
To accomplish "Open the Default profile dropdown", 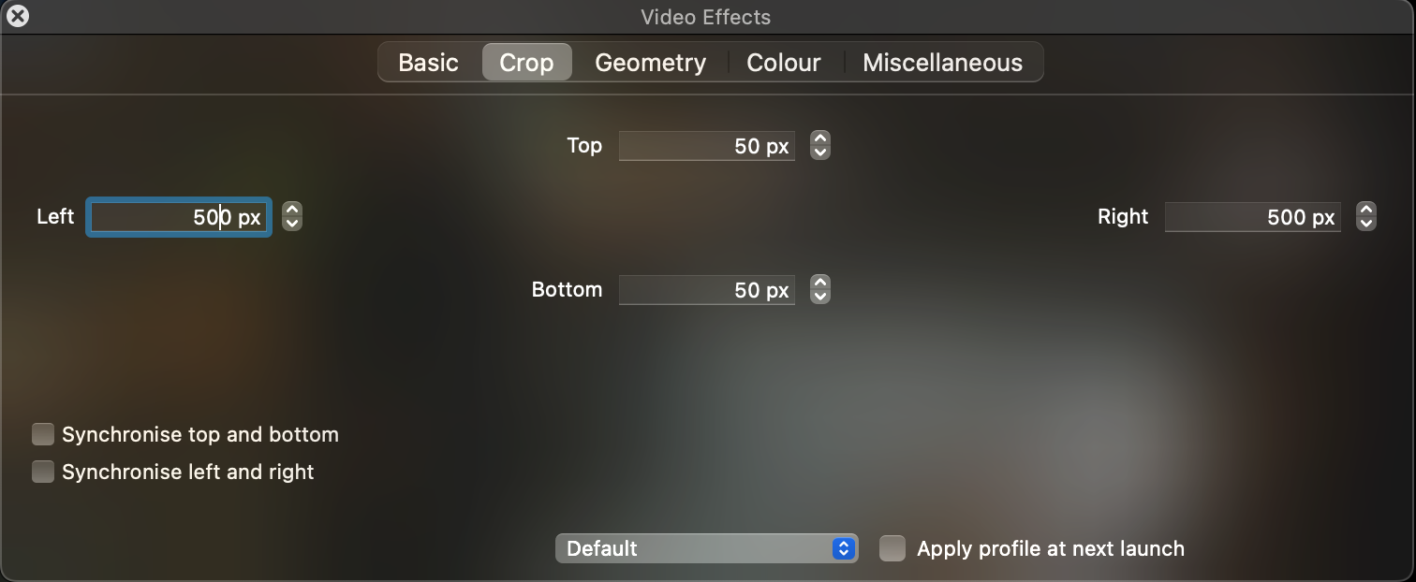I will 706,548.
